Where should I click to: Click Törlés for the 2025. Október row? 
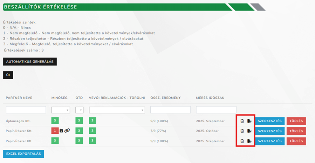point(296,131)
